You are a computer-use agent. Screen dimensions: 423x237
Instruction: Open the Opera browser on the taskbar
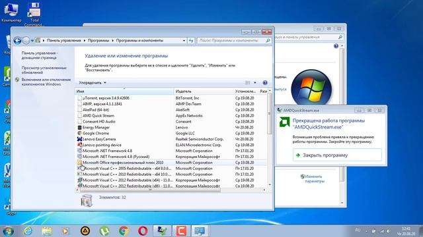[x=143, y=231]
